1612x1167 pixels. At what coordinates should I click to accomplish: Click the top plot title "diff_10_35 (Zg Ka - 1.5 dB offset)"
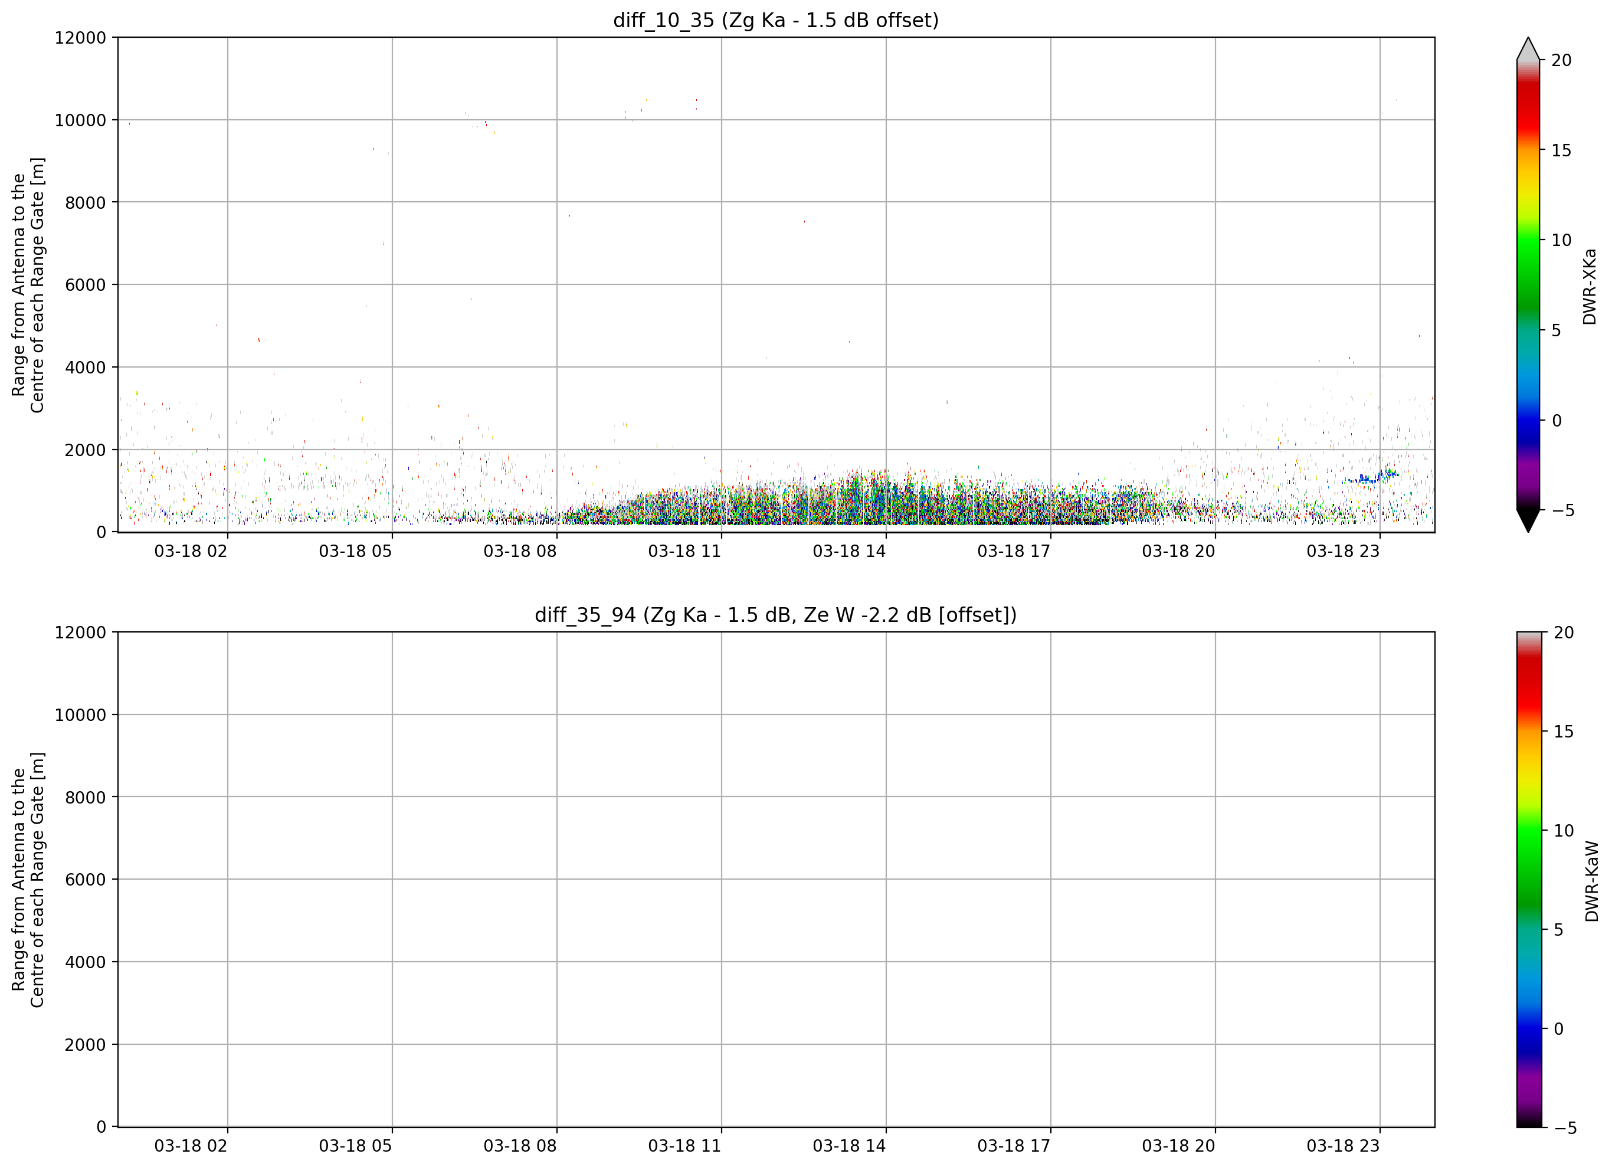click(775, 20)
